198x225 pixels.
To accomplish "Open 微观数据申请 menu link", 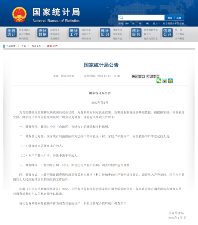I will [151, 30].
